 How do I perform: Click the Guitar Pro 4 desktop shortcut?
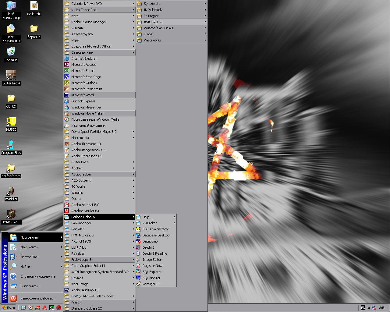tap(11, 77)
